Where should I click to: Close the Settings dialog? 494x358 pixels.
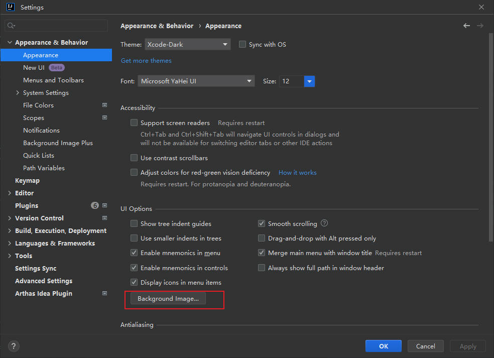pyautogui.click(x=481, y=7)
